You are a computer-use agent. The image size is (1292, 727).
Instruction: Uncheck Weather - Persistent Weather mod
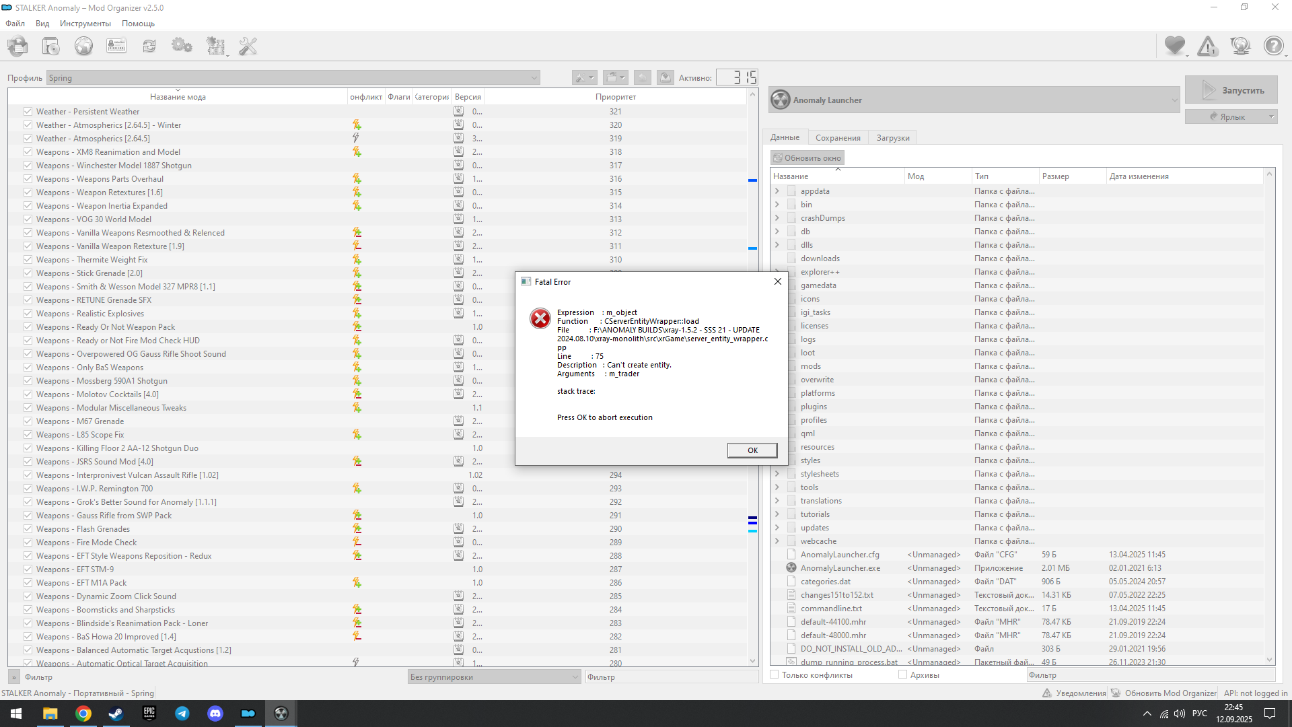(x=28, y=112)
